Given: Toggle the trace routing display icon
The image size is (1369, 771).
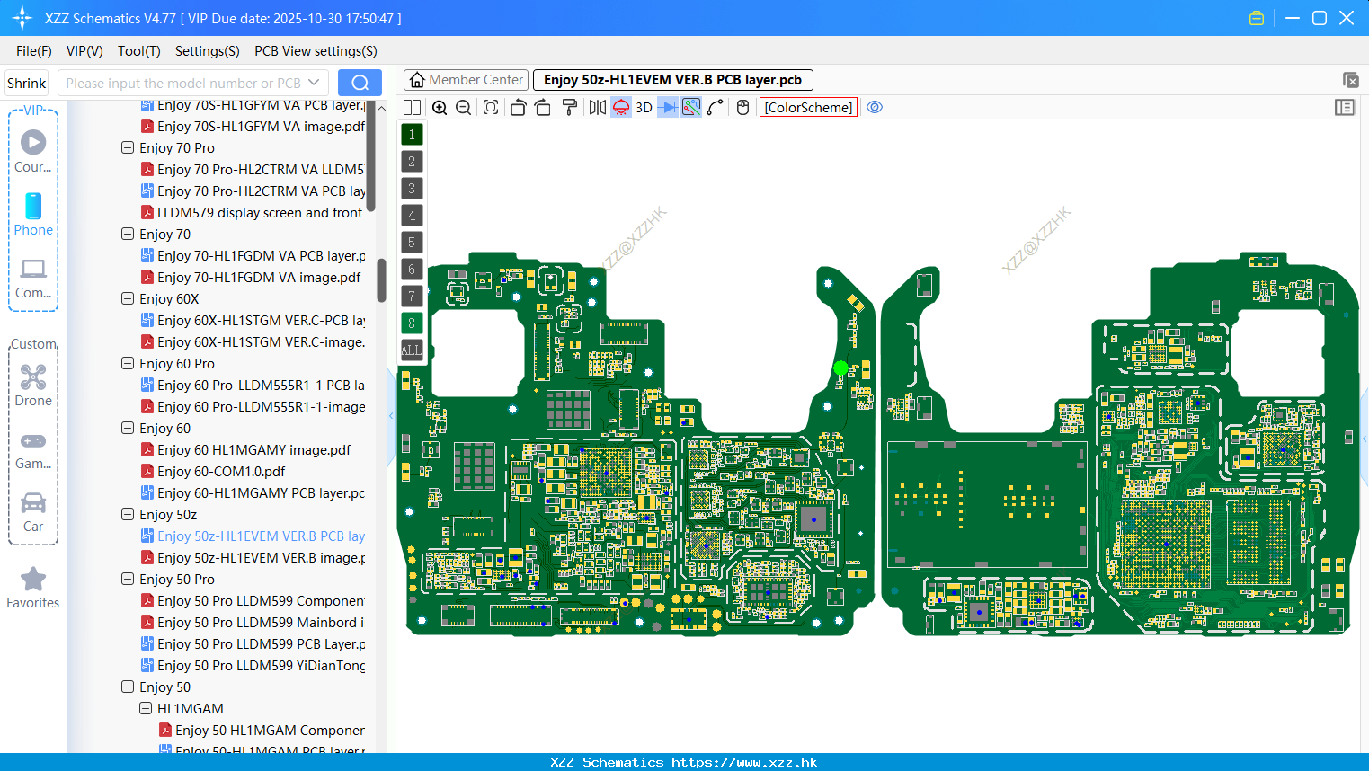Looking at the screenshot, I should click(691, 107).
